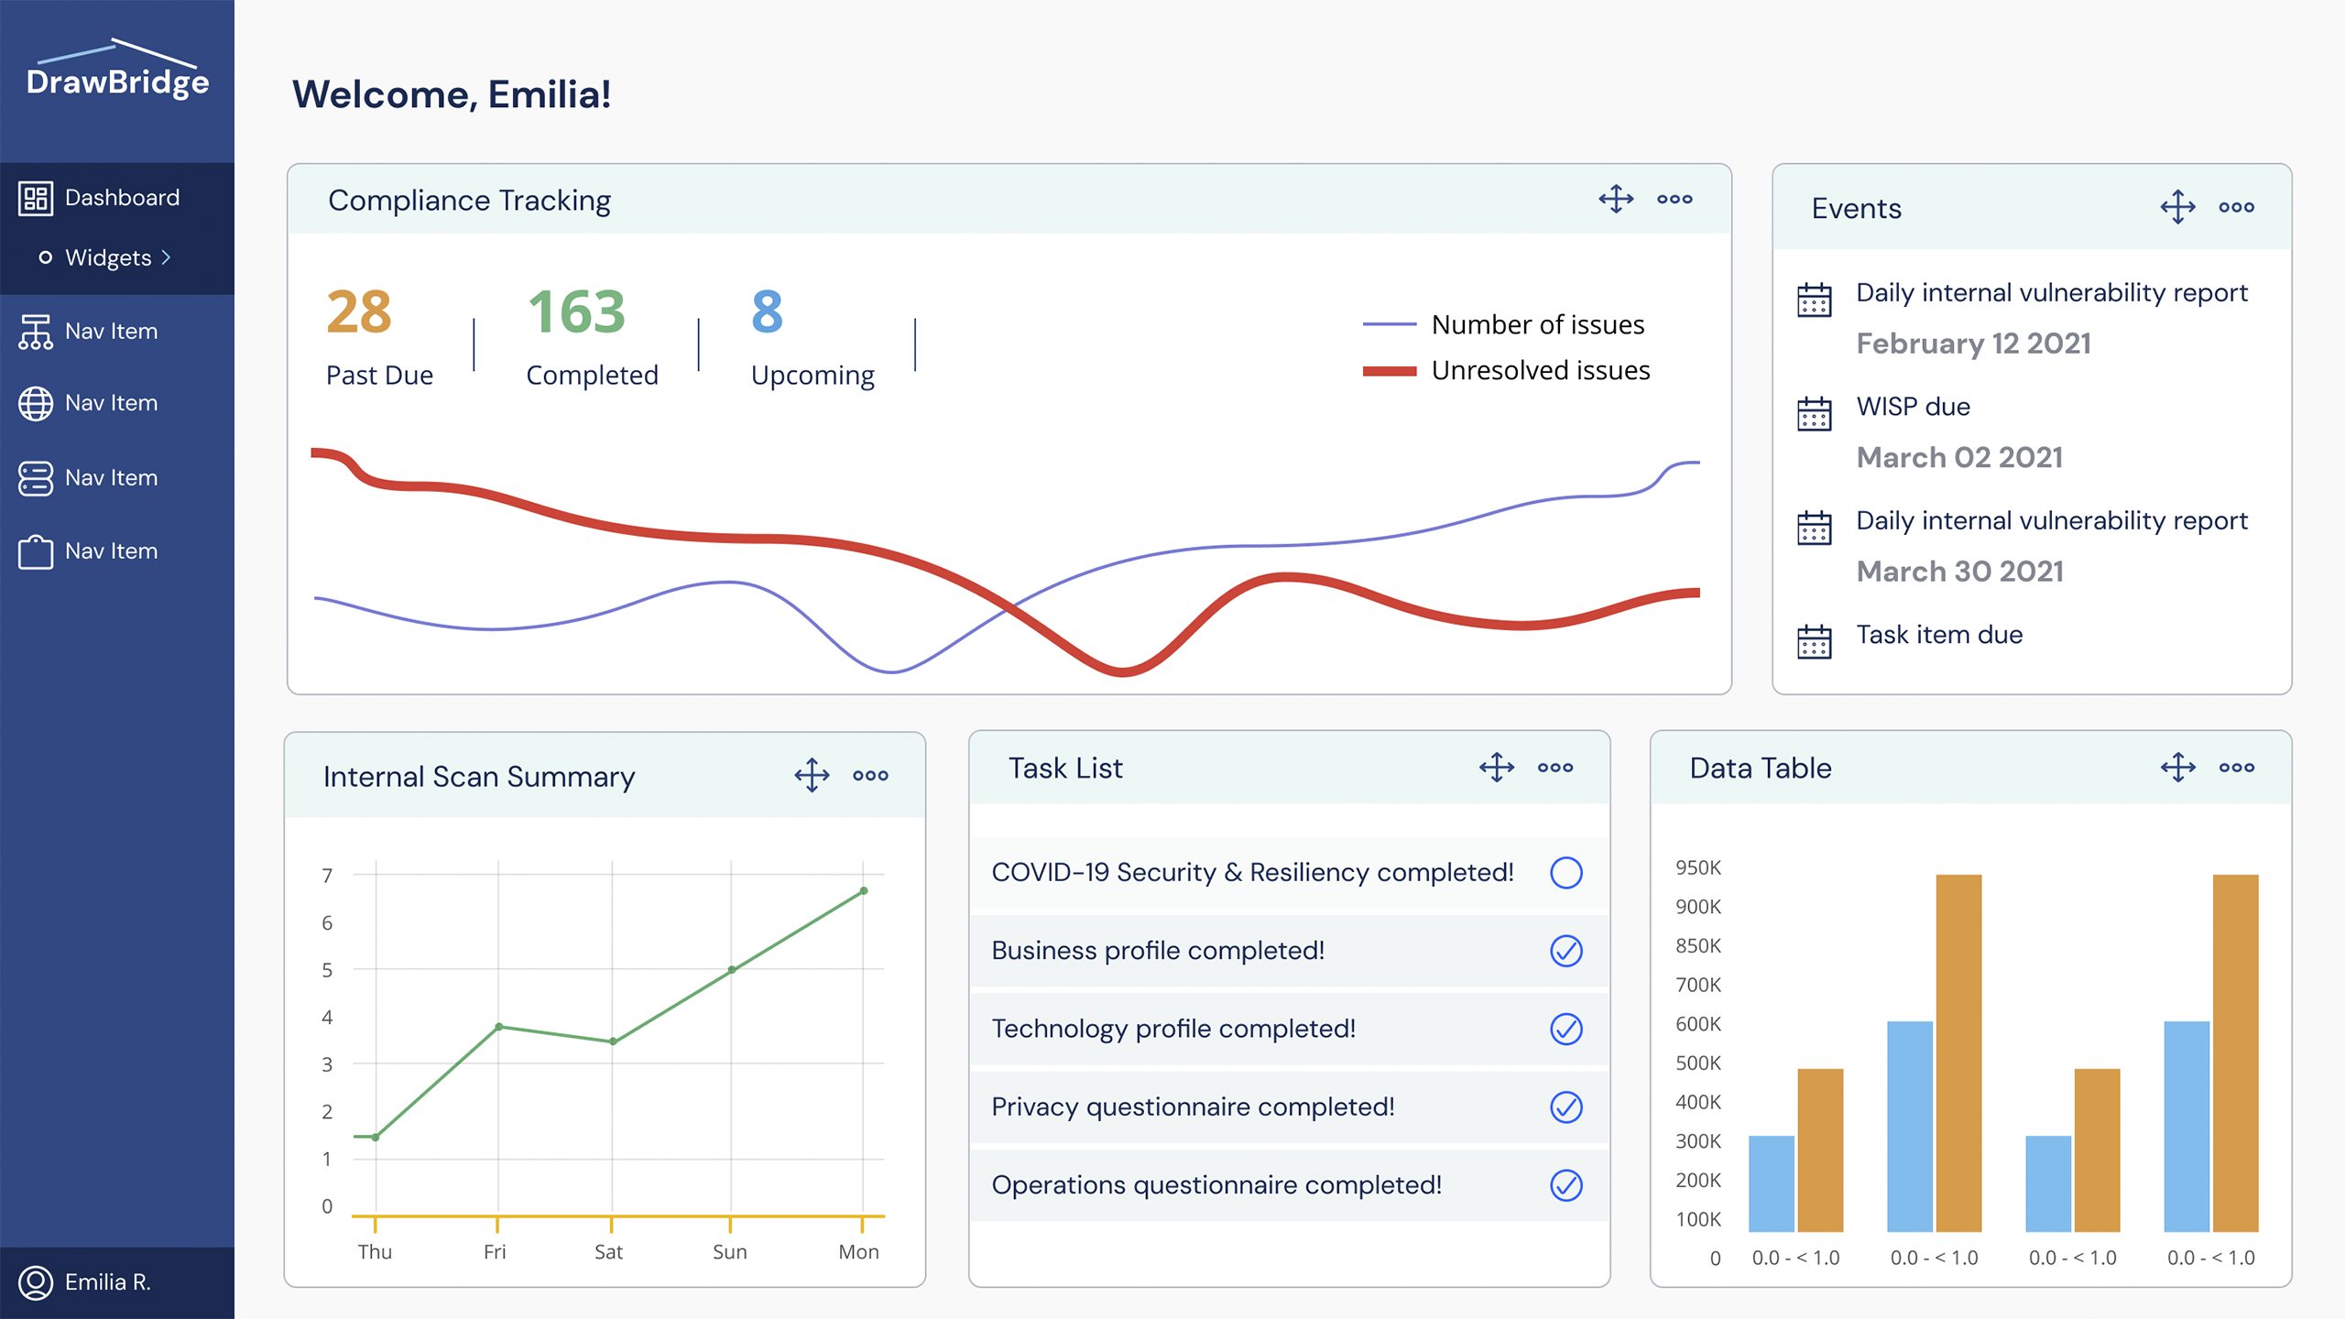This screenshot has width=2345, height=1319.
Task: Uncheck the Technology profile completed task
Action: pyautogui.click(x=1566, y=1029)
